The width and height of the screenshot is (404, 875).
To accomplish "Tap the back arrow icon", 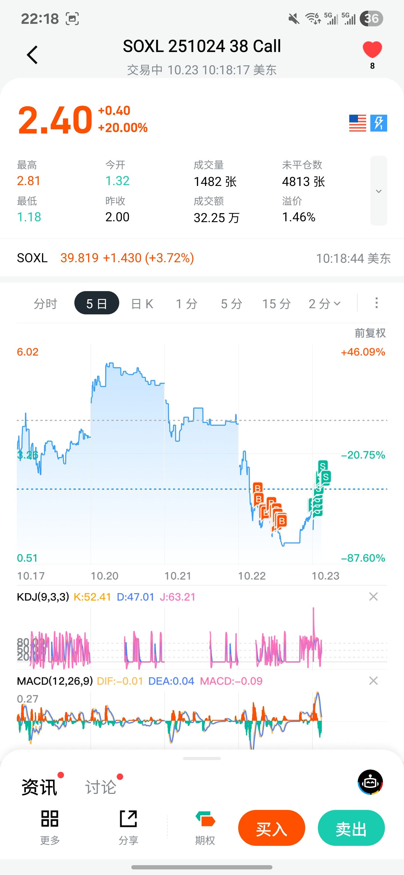I will (32, 55).
